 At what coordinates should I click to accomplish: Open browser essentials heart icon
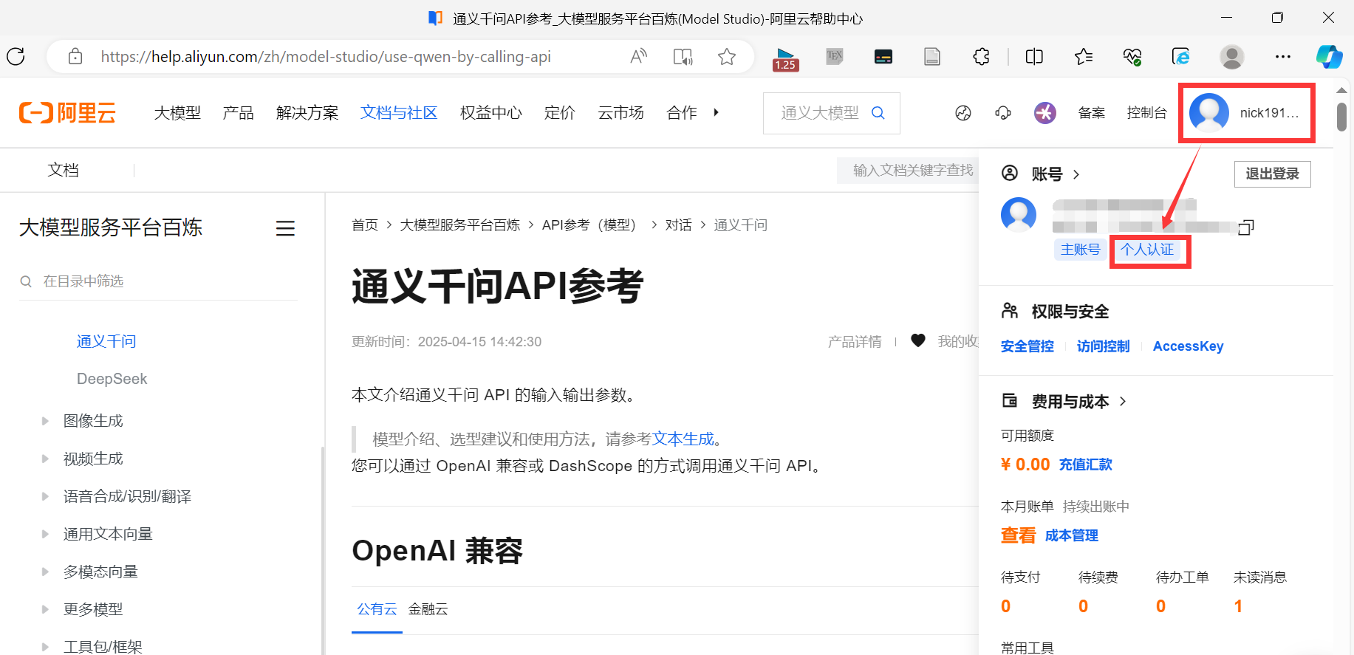point(1132,56)
